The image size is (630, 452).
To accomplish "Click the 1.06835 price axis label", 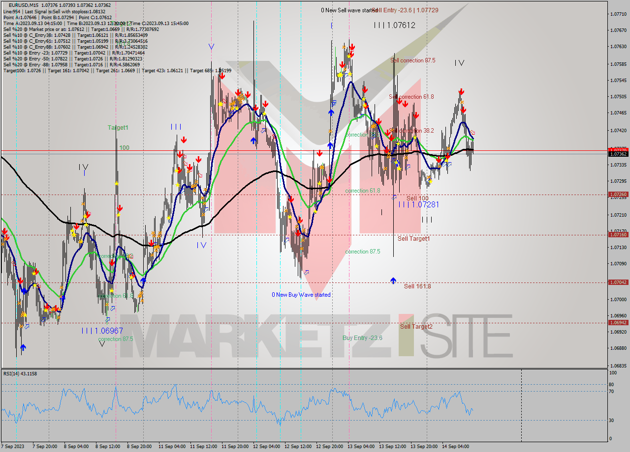I will point(618,366).
